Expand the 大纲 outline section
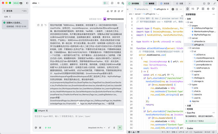The height and width of the screenshot is (134, 218). [x=189, y=106]
